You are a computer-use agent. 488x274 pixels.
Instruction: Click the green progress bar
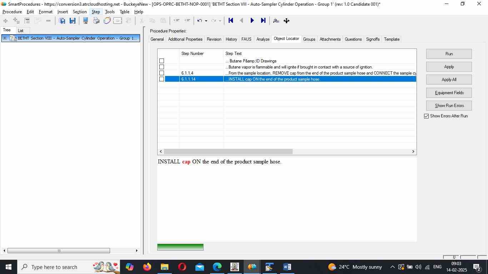[x=180, y=247]
